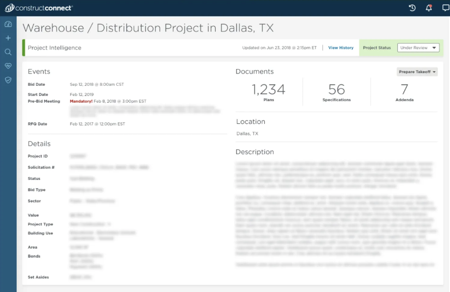Click the red Mandatory! pre-bid label
The height and width of the screenshot is (292, 450).
pyautogui.click(x=81, y=101)
